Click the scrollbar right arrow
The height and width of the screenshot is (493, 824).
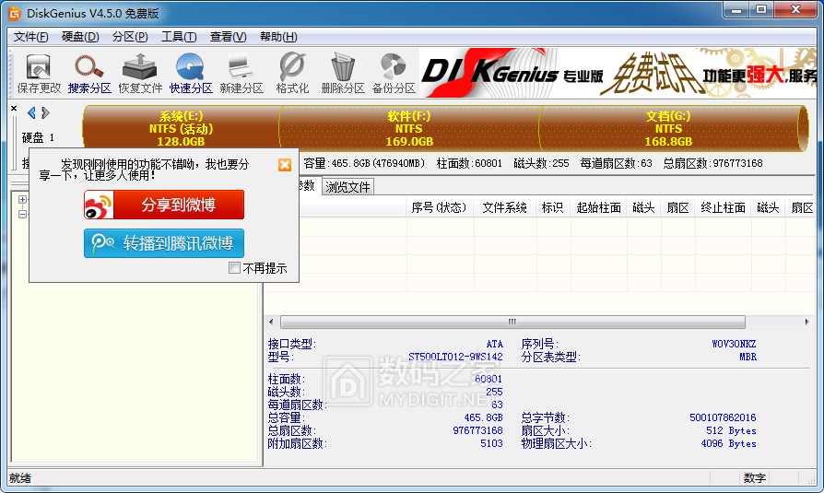806,322
